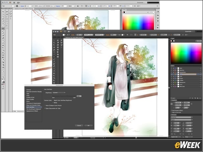Open Appearance of Black preferences category

tap(32, 111)
